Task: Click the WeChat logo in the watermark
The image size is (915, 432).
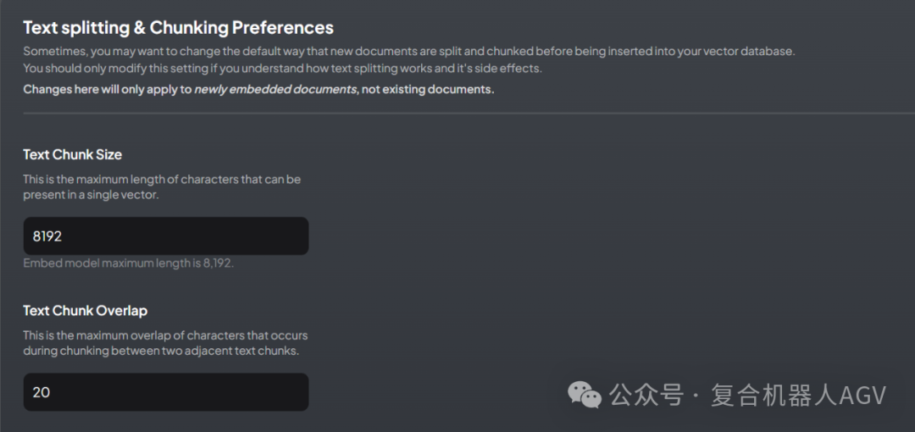Action: tap(585, 394)
